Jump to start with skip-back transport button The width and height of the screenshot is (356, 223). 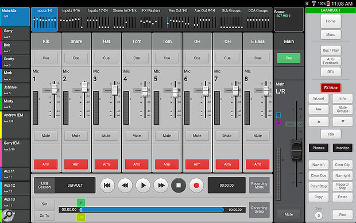[x=107, y=186]
